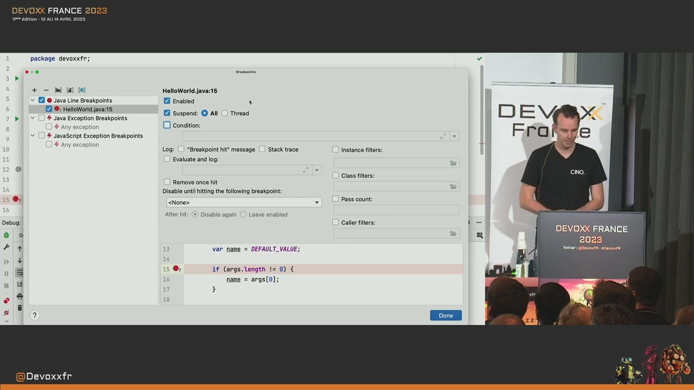Browse Instance filters folder icon
Viewport: 694px width, 390px height.
tap(453, 163)
